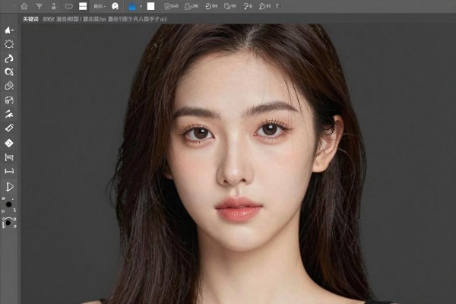Click the question-mark icon in top toolbar

pyautogui.click(x=248, y=6)
